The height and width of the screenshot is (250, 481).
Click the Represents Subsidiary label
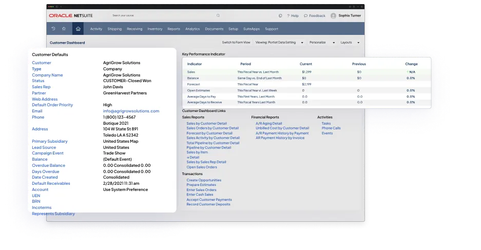pyautogui.click(x=53, y=214)
